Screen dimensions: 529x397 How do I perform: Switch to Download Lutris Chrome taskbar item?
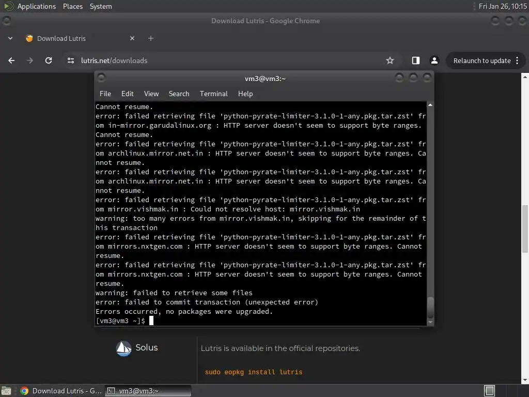pyautogui.click(x=61, y=391)
